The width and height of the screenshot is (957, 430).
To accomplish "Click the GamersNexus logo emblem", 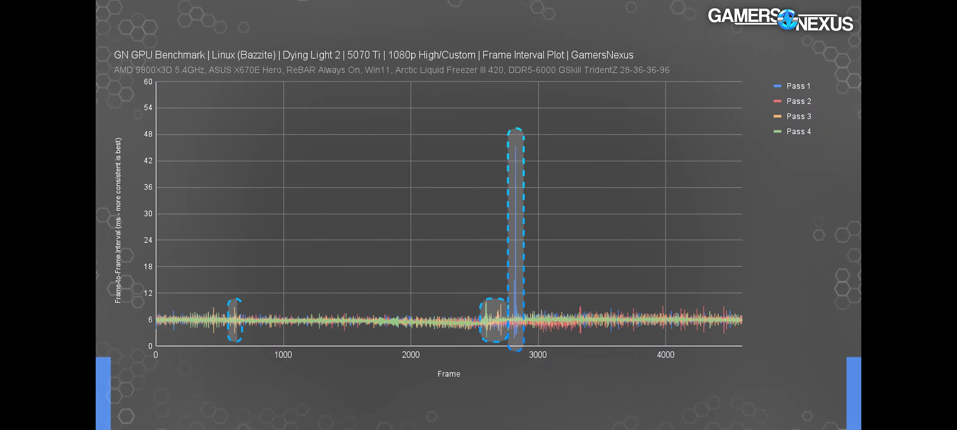I will [788, 20].
